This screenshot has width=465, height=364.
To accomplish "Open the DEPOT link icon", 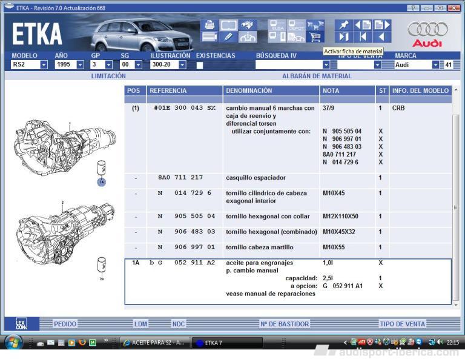I will (296, 25).
